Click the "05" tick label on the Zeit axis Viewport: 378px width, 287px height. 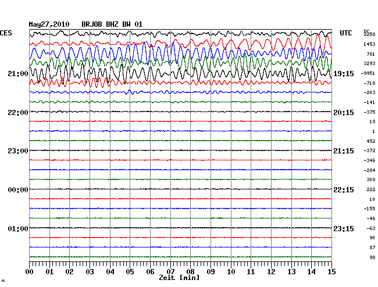coord(130,272)
